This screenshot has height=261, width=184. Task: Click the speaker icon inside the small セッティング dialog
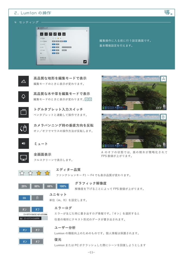pyautogui.click(x=59, y=34)
